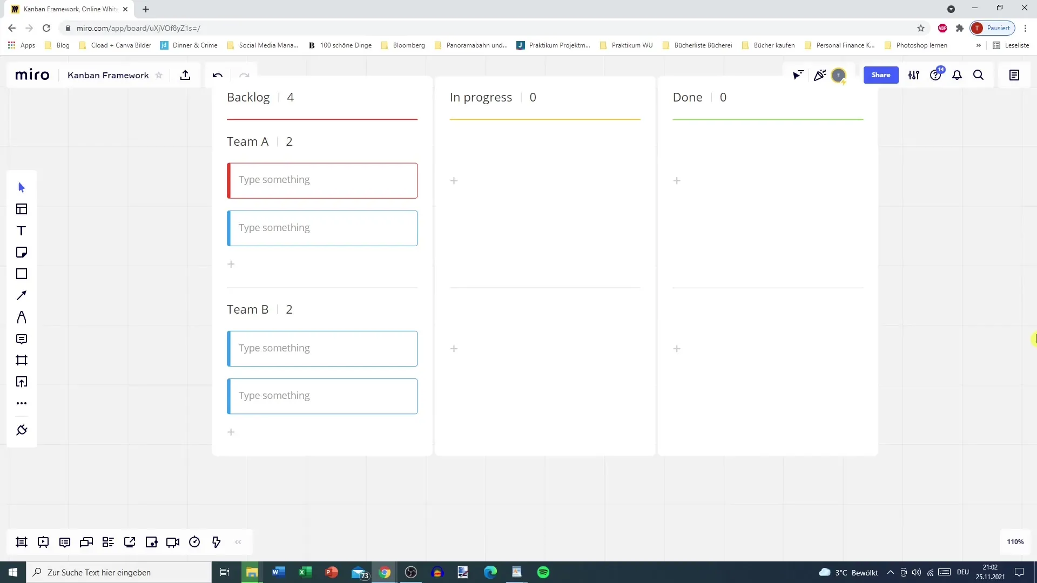Image resolution: width=1037 pixels, height=583 pixels.
Task: Click the Kanban Framework board title
Action: [107, 74]
